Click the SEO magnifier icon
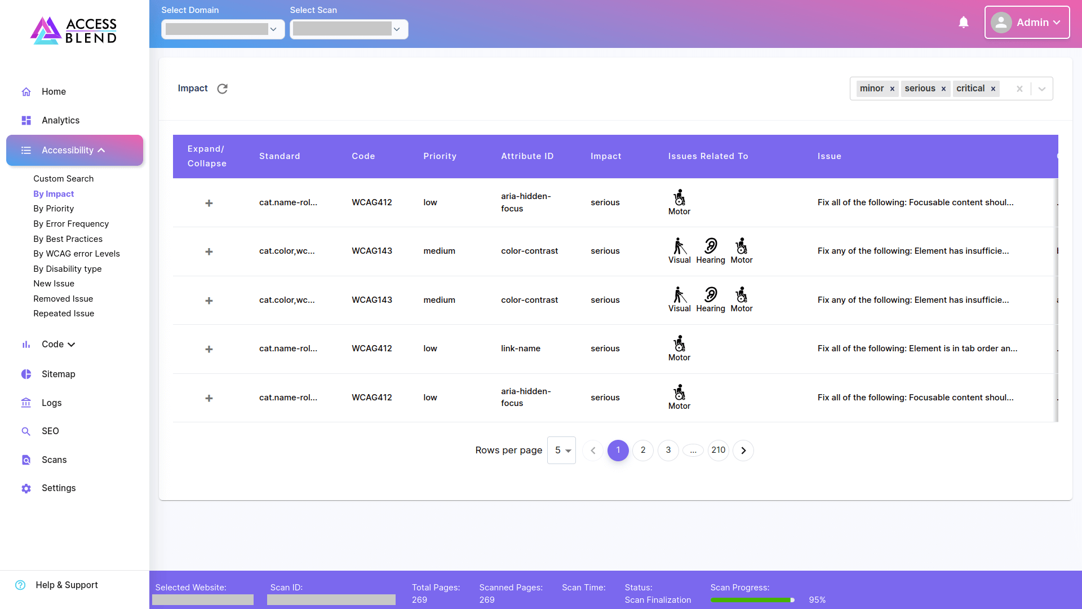This screenshot has width=1082, height=609. (26, 431)
